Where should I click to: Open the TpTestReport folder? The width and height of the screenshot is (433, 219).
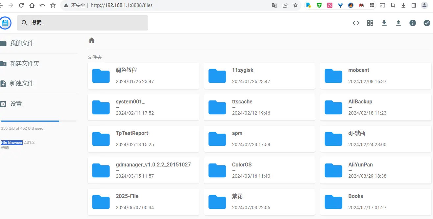[x=143, y=139]
